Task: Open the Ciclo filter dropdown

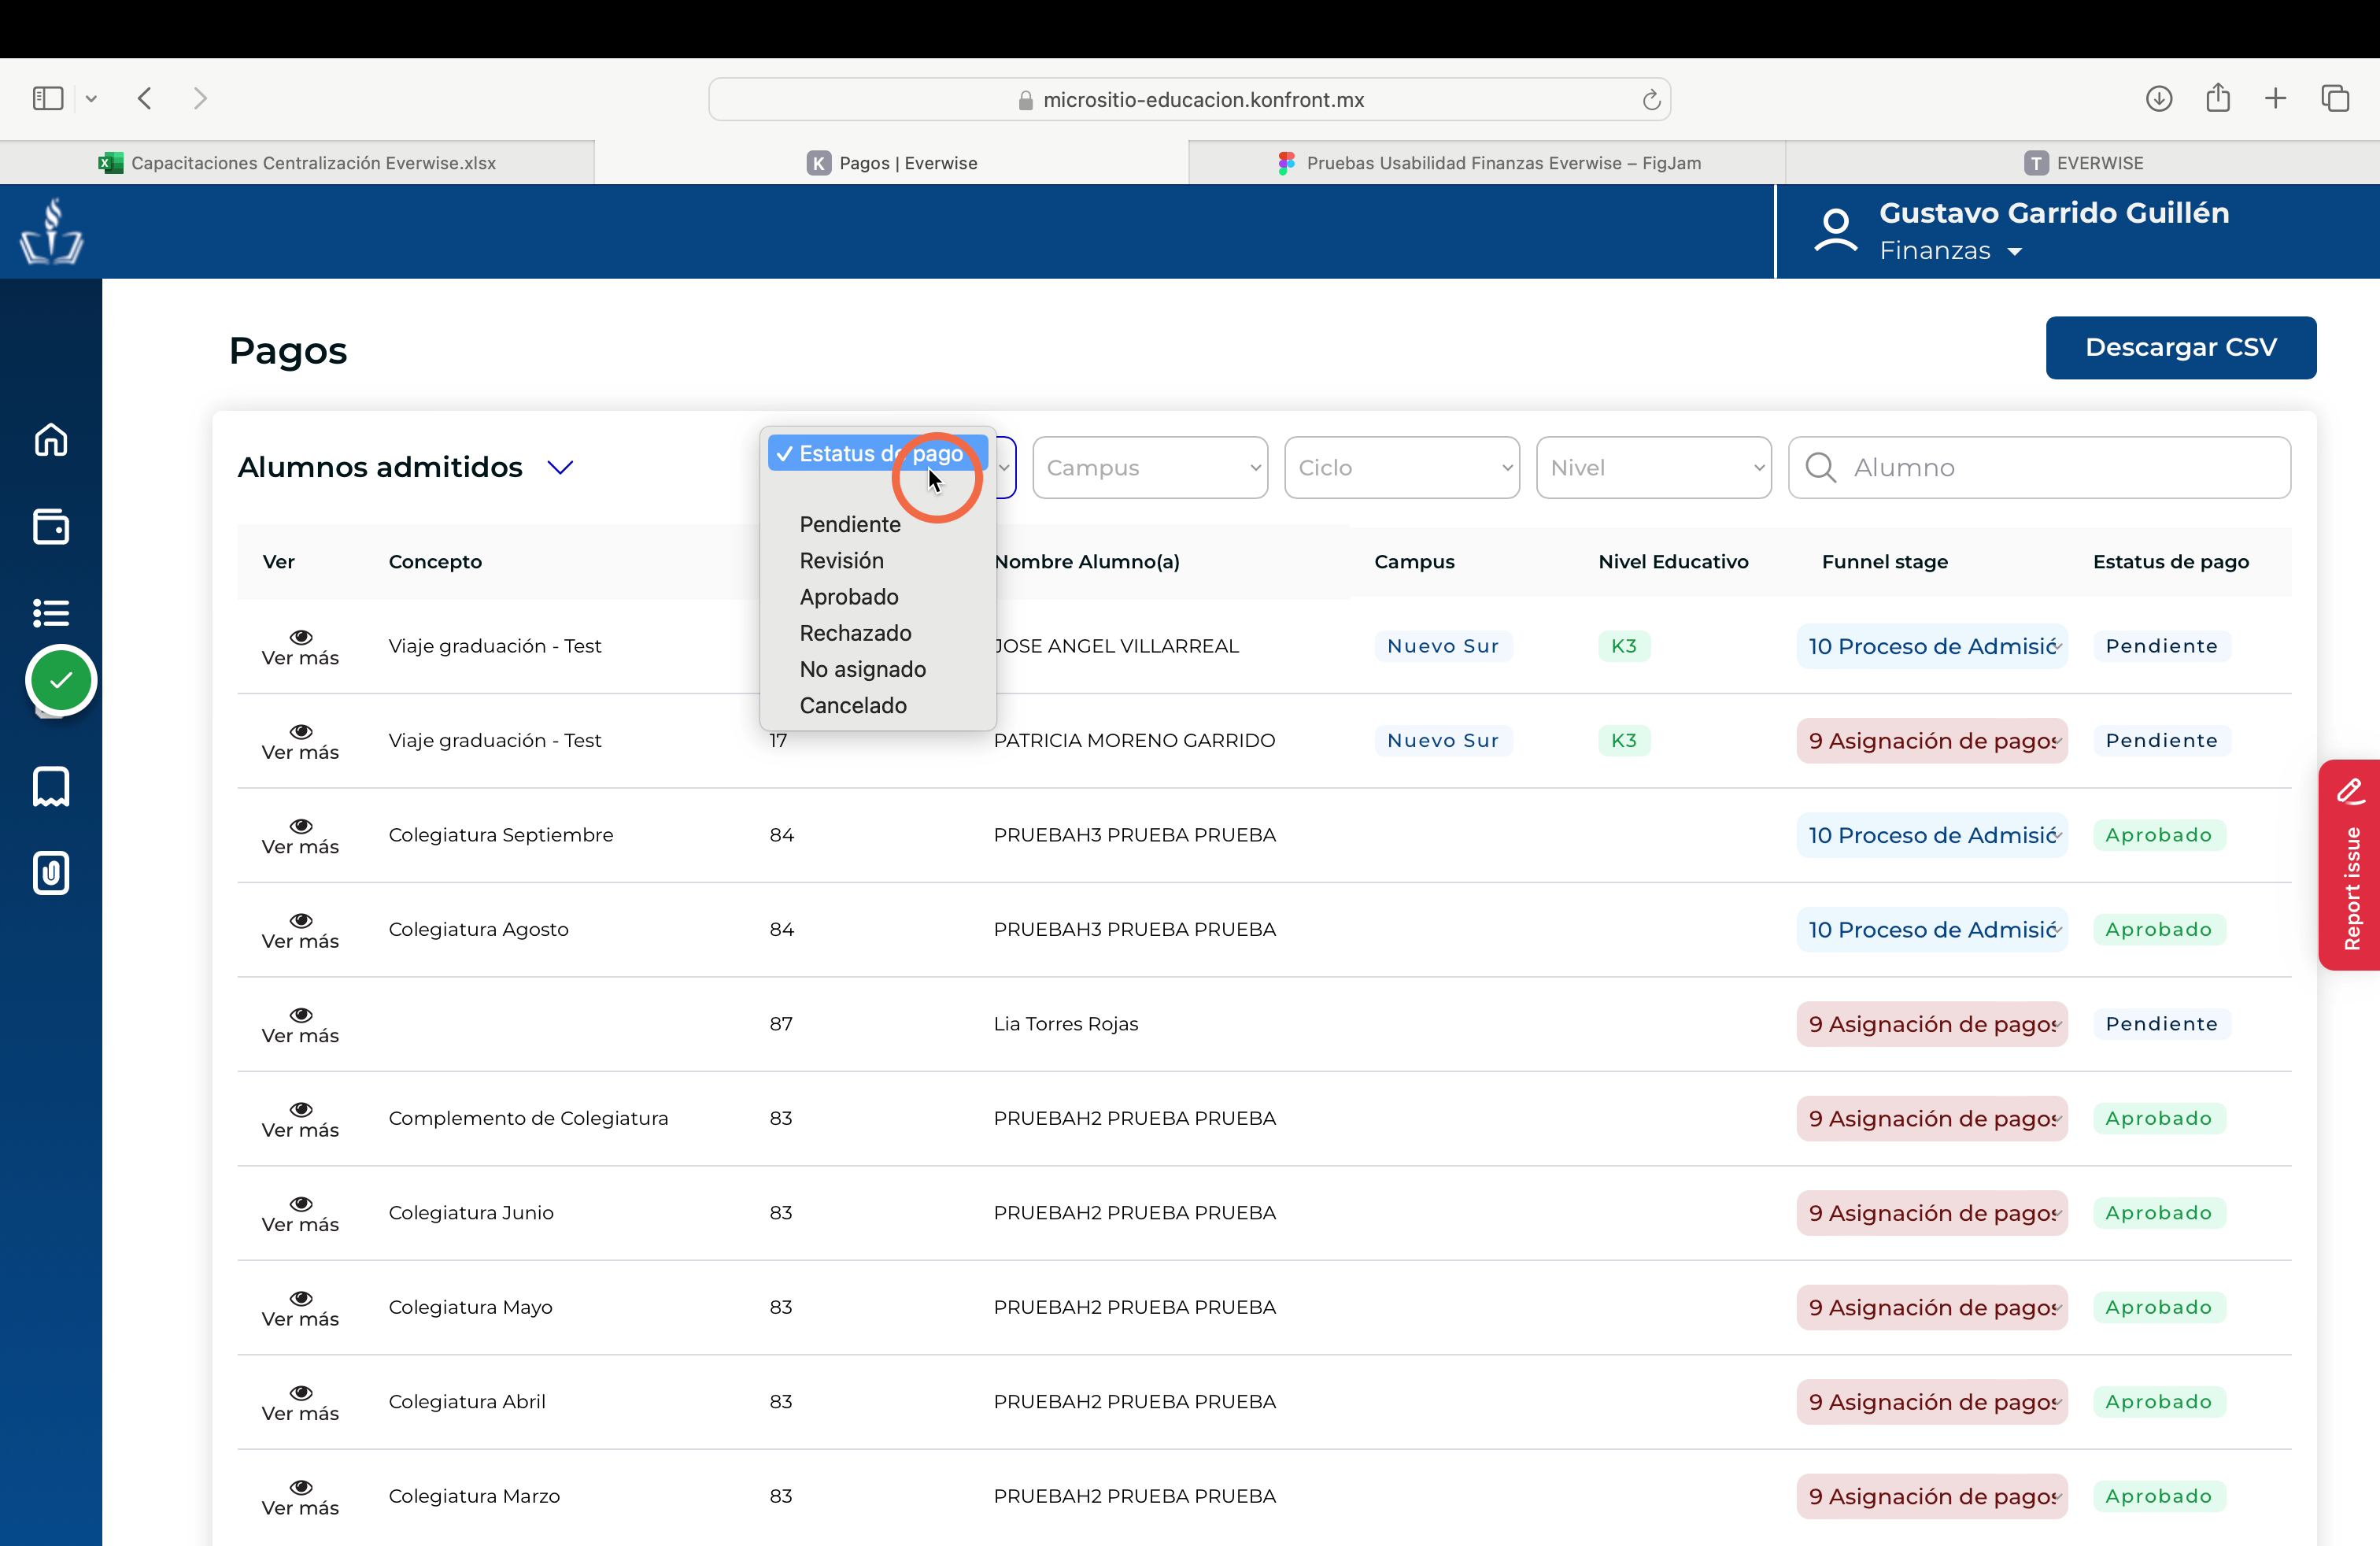Action: 1402,467
